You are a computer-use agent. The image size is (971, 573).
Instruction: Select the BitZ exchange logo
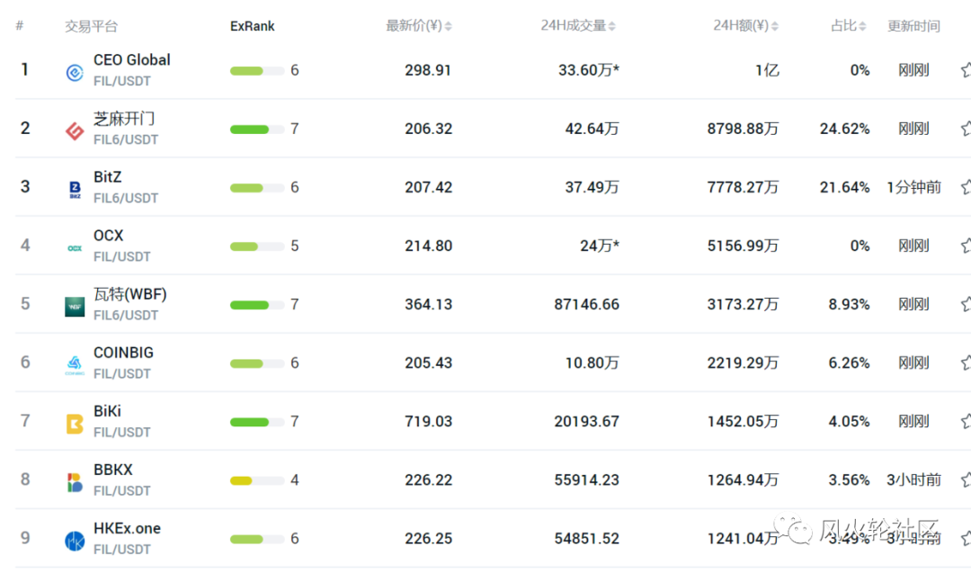75,190
